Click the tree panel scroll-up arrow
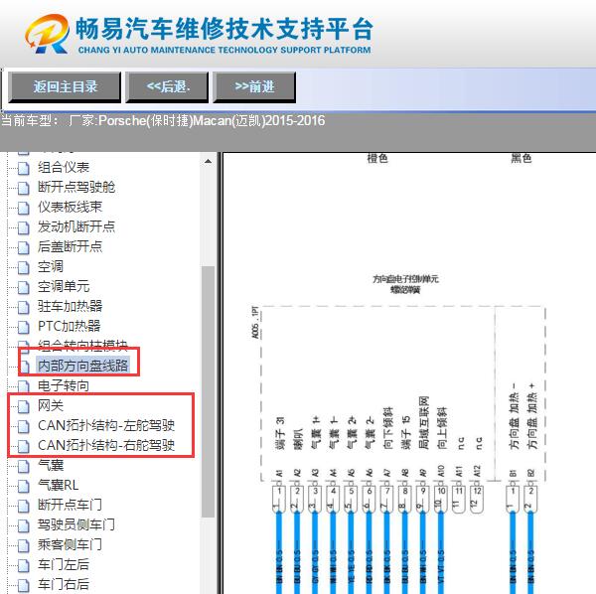596x594 pixels. point(208,161)
